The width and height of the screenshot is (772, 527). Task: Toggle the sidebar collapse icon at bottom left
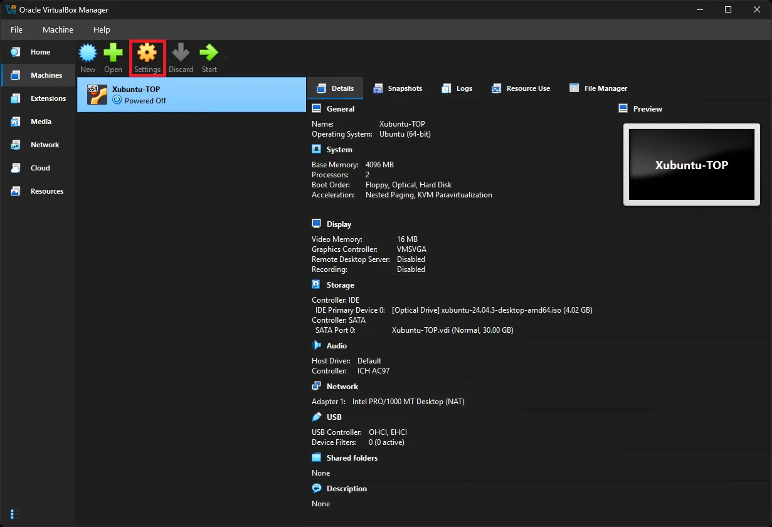point(14,514)
